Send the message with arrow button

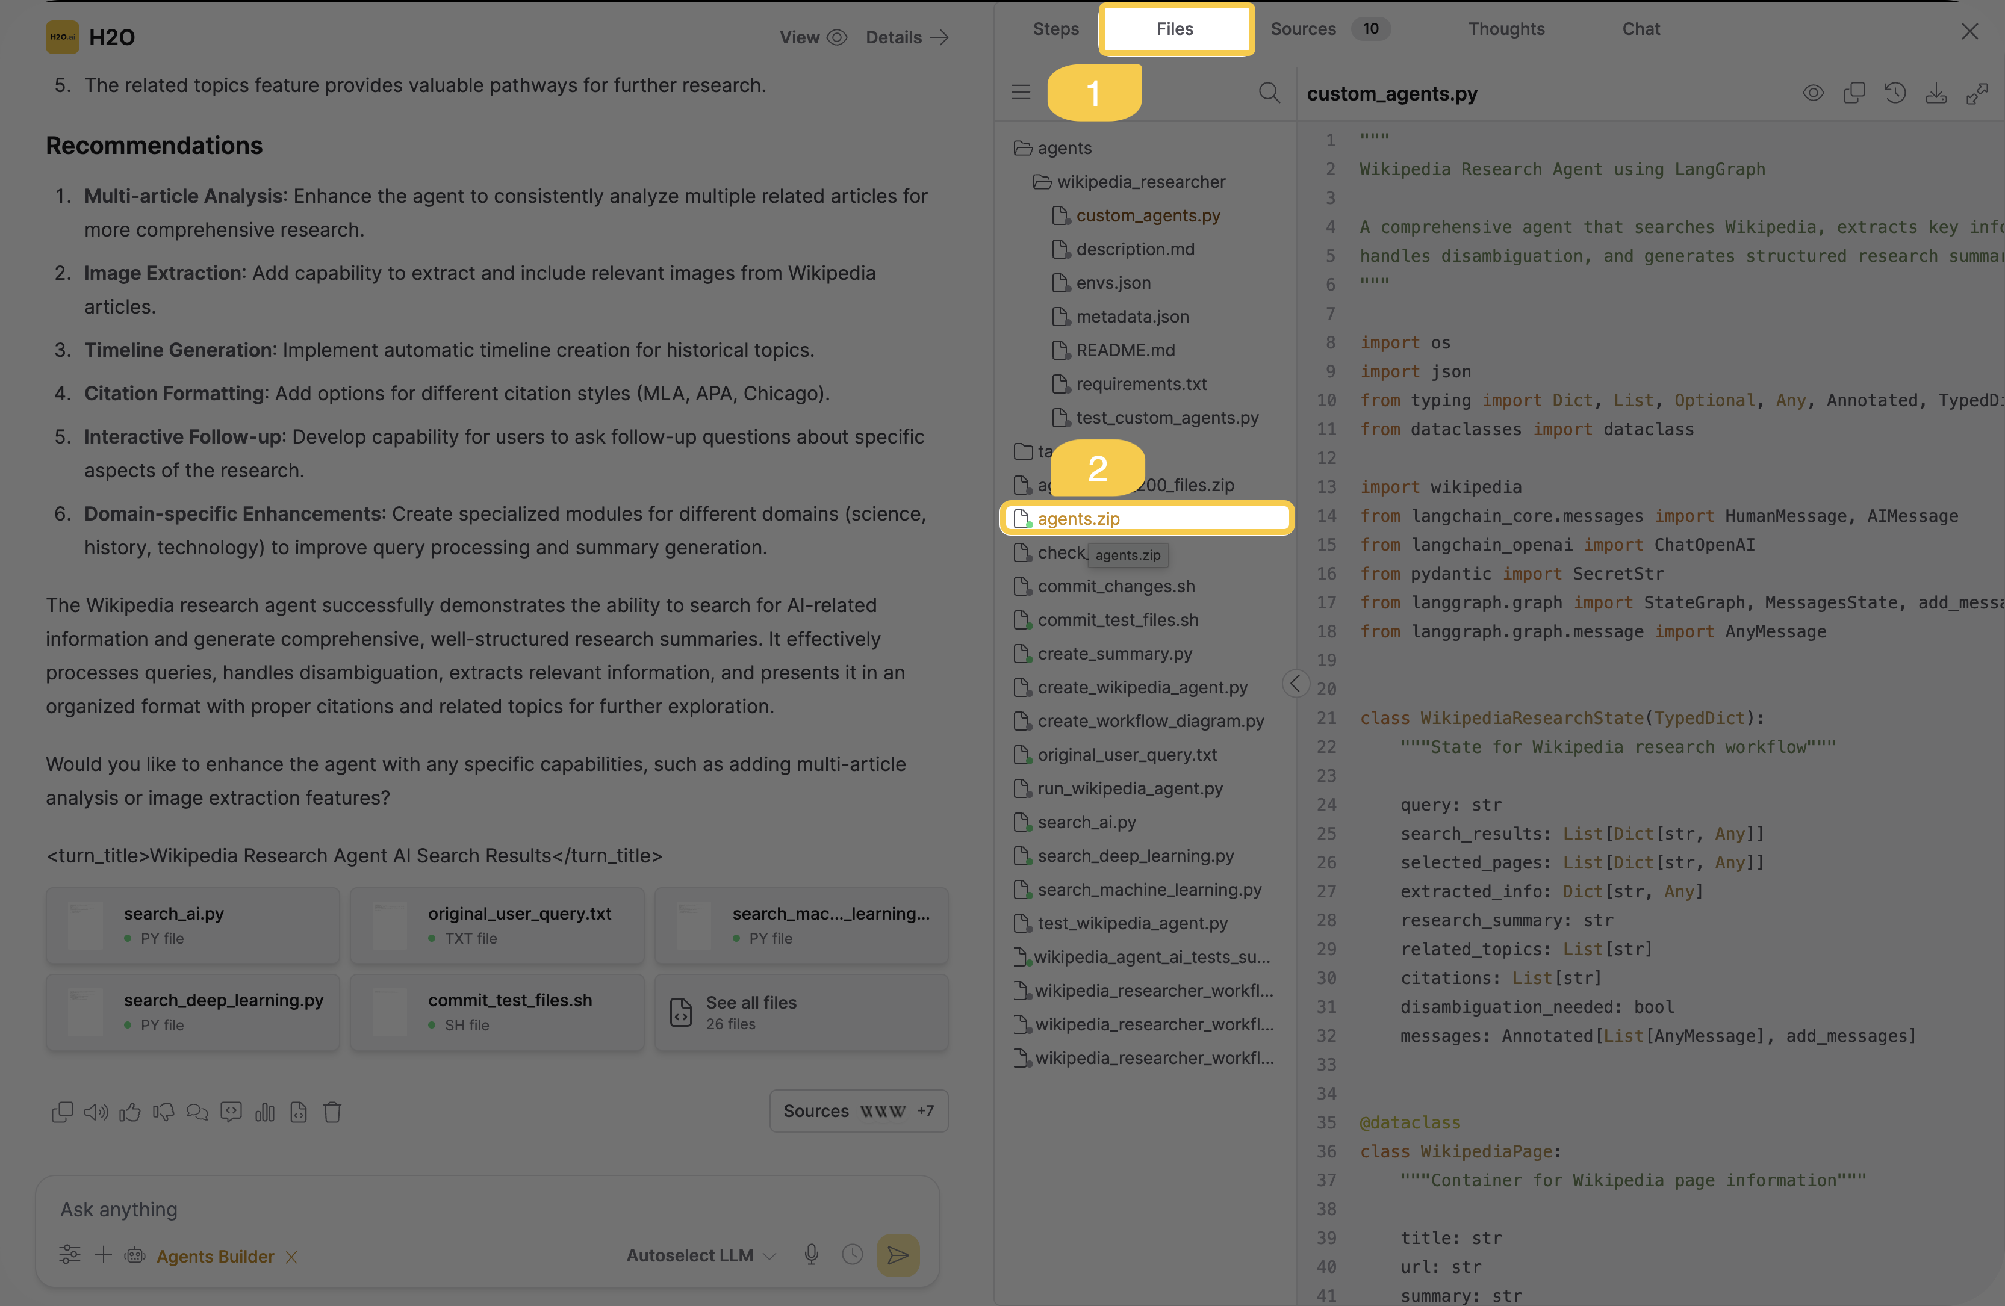(x=897, y=1255)
